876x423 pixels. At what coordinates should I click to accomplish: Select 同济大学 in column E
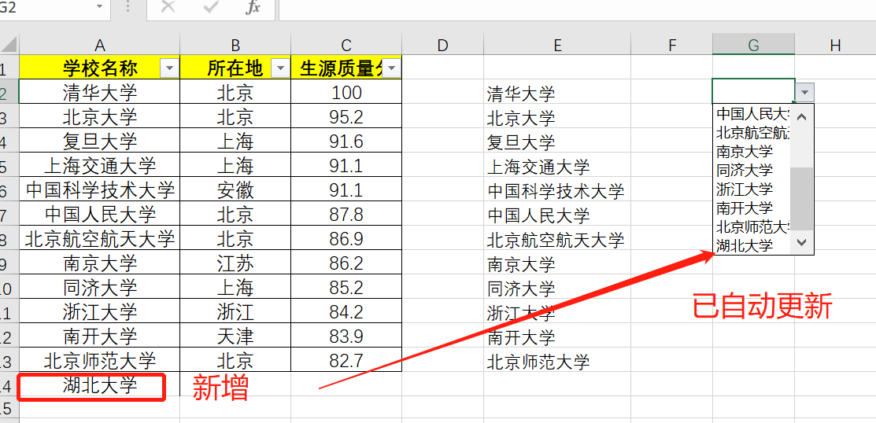(x=557, y=288)
